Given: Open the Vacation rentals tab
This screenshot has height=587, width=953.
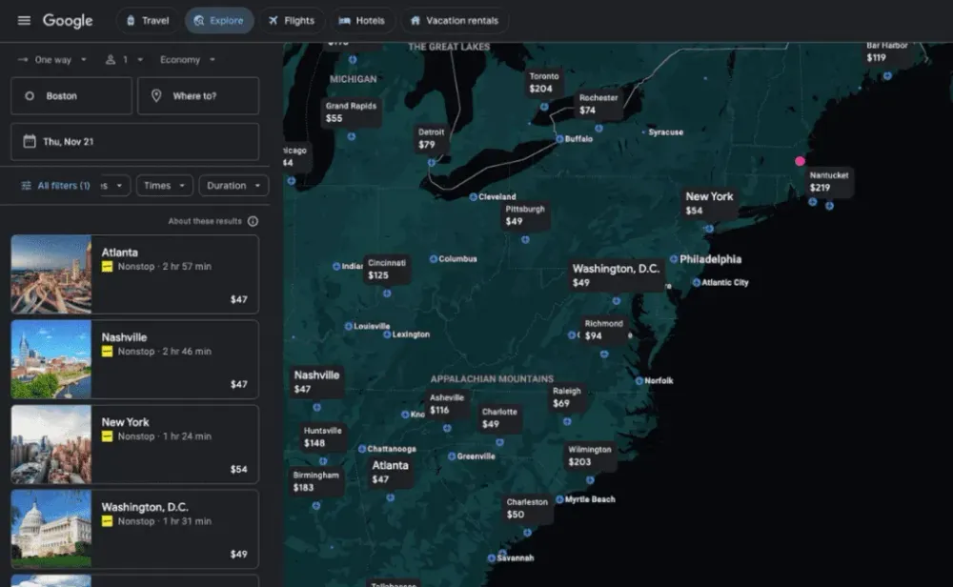Looking at the screenshot, I should 454,21.
